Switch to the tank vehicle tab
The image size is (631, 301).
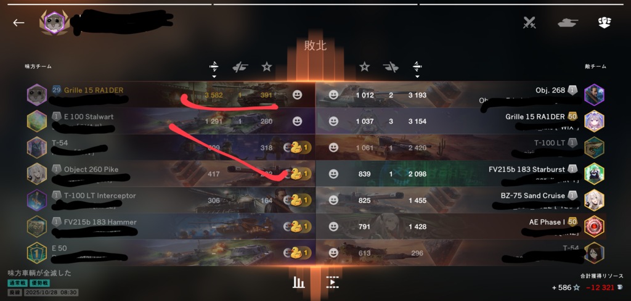tap(568, 23)
